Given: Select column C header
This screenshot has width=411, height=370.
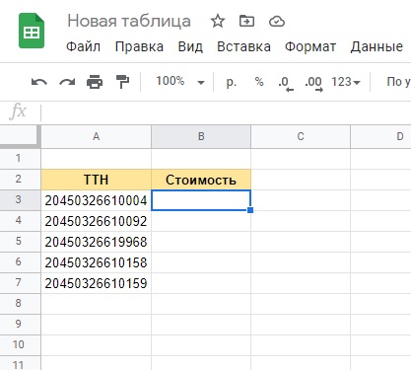Looking at the screenshot, I should [301, 136].
